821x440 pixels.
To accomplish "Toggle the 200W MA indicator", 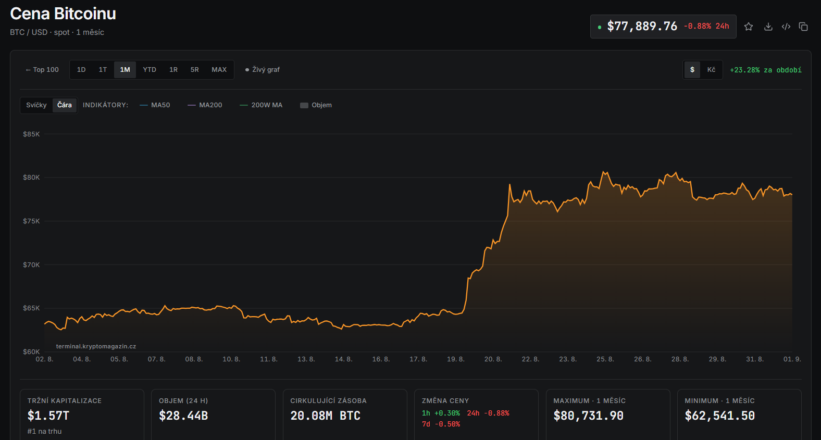I will (261, 105).
